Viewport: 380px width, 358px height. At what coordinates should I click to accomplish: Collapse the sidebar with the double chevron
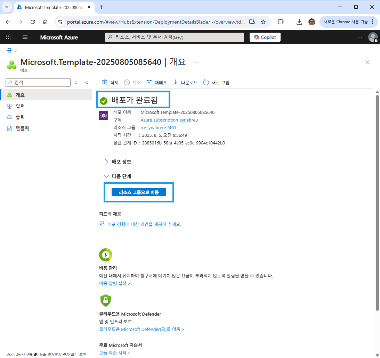[87, 83]
